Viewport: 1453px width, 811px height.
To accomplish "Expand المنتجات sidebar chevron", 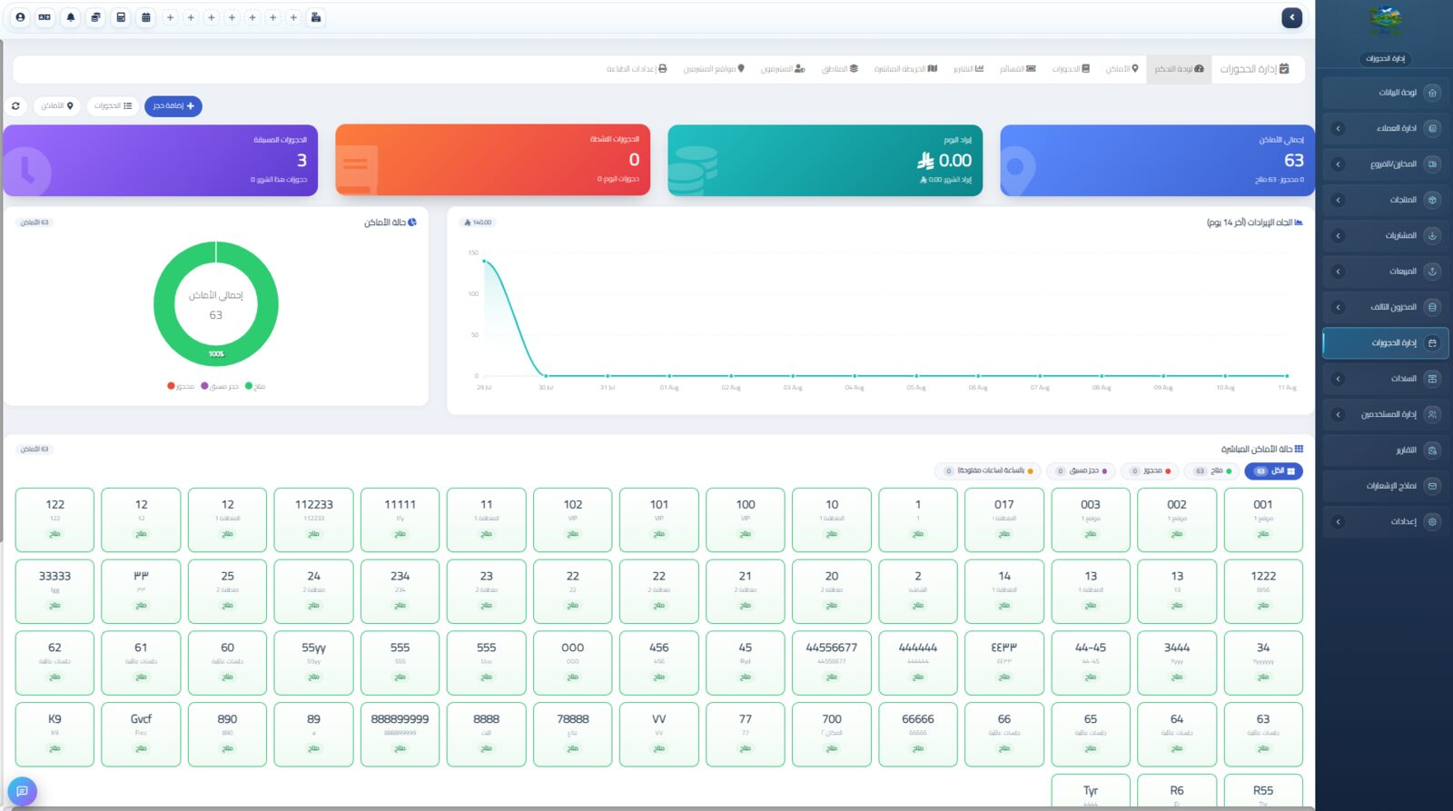I will [x=1338, y=200].
